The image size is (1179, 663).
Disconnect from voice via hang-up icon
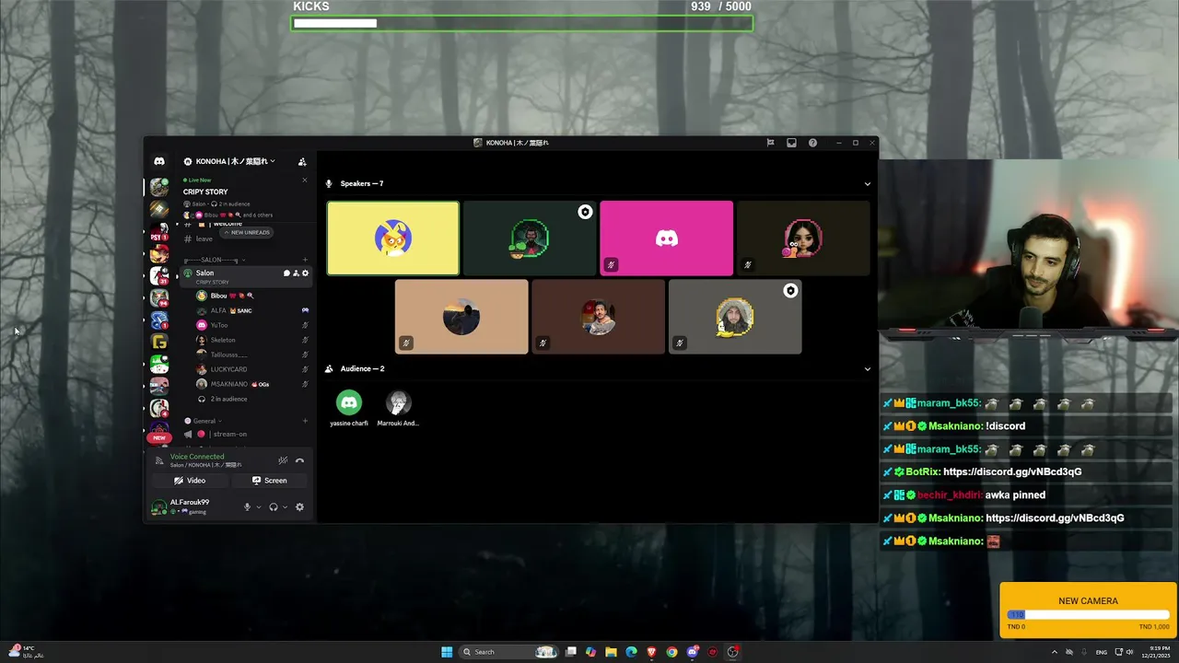point(299,460)
